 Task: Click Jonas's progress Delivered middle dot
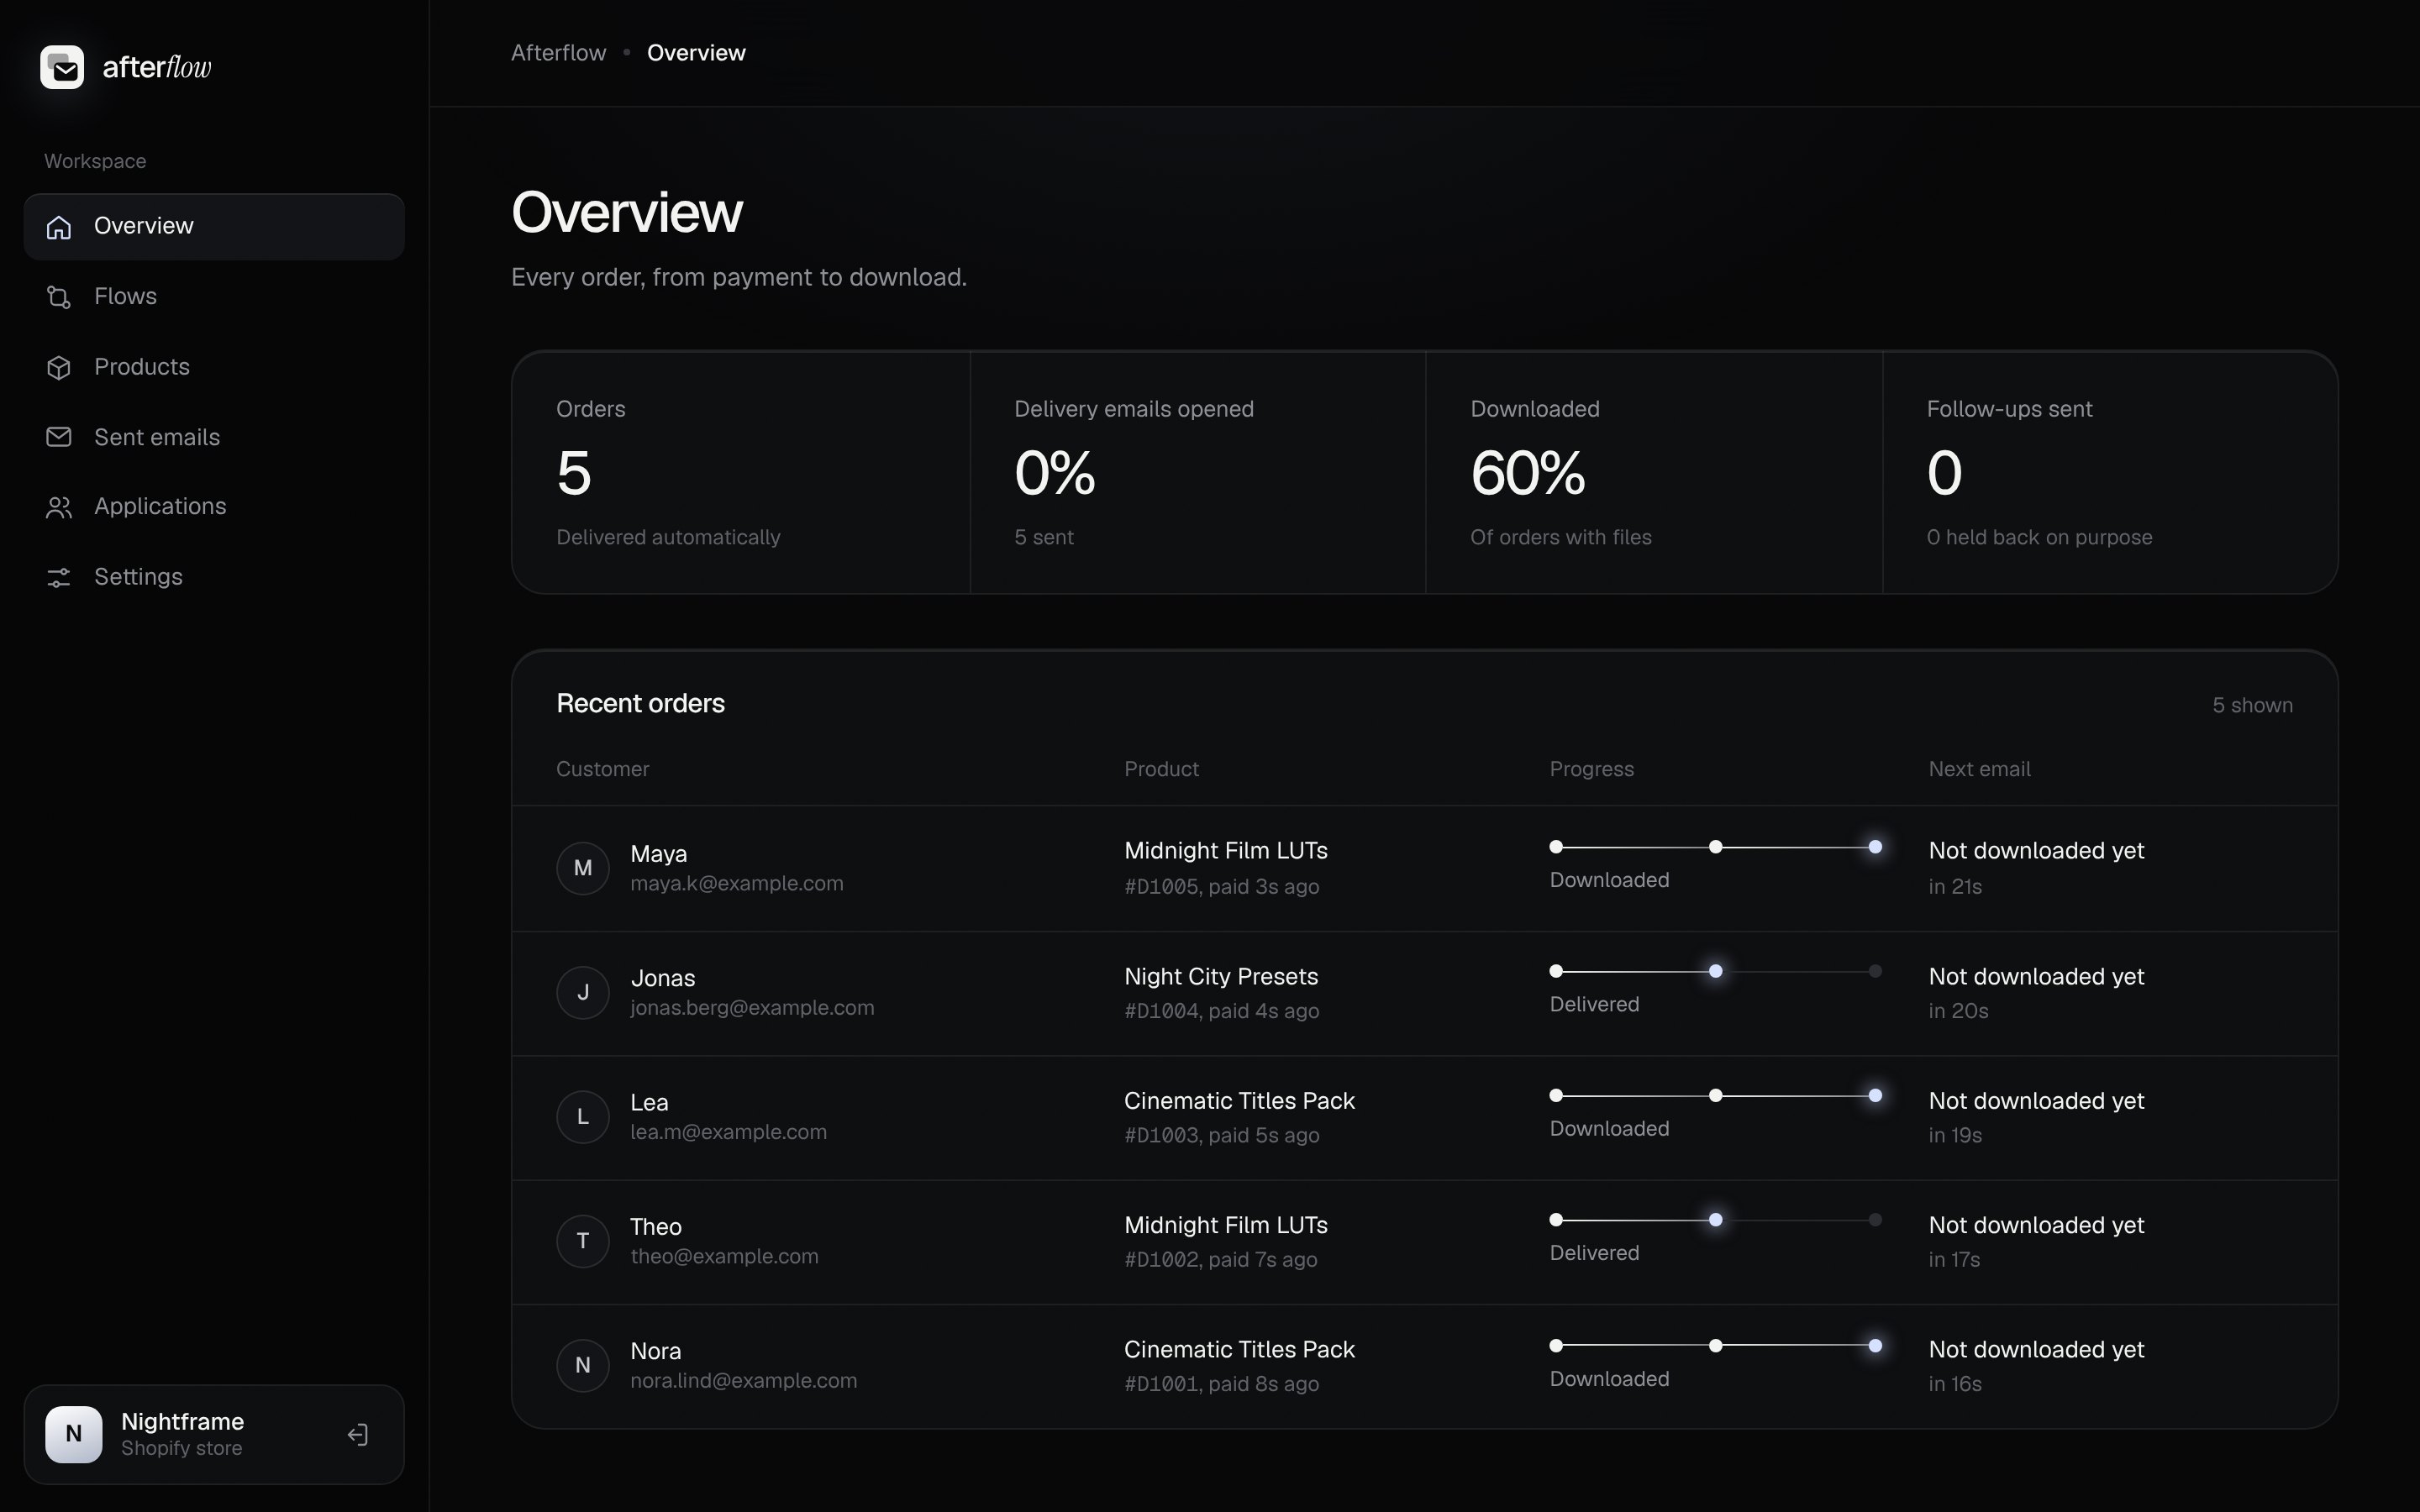(1715, 971)
